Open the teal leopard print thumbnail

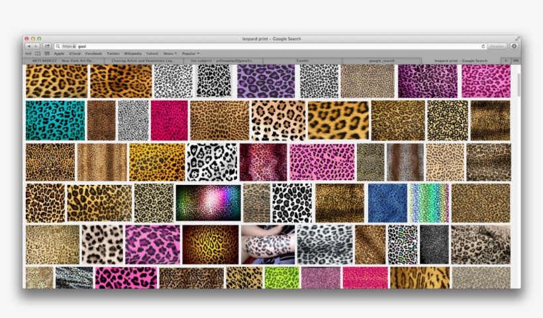click(55, 120)
